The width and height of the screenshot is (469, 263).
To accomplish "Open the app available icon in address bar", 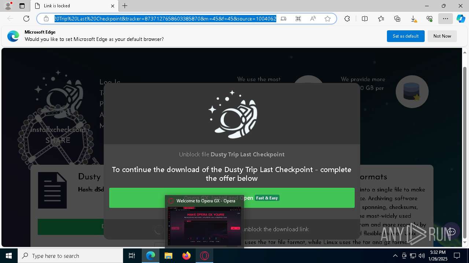I will (x=284, y=19).
